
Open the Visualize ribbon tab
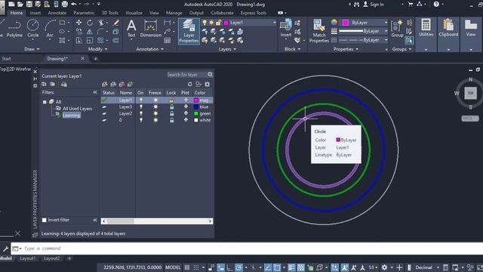134,13
